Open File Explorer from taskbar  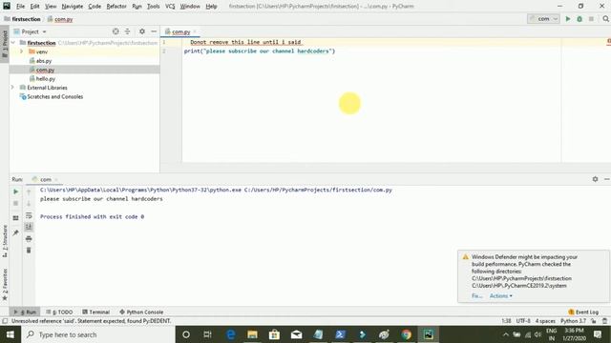click(x=252, y=334)
